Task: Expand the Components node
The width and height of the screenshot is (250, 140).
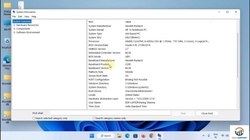Action: pos(14,29)
